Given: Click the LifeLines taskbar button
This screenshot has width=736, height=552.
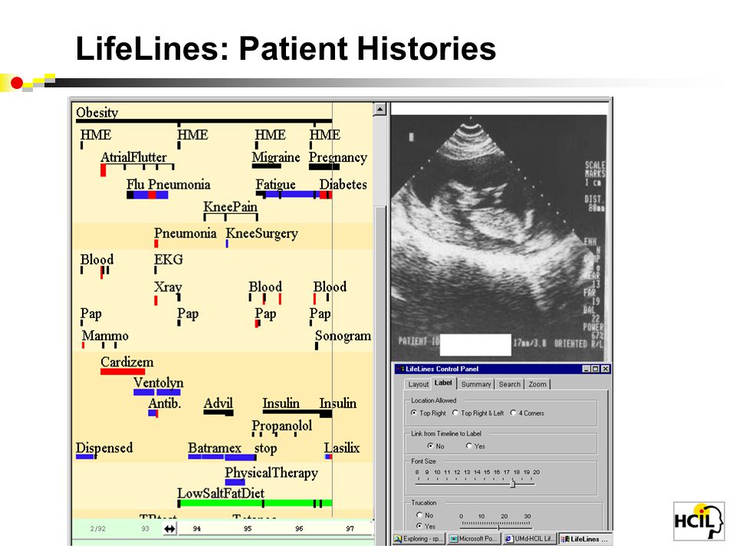Looking at the screenshot, I should pos(585,539).
